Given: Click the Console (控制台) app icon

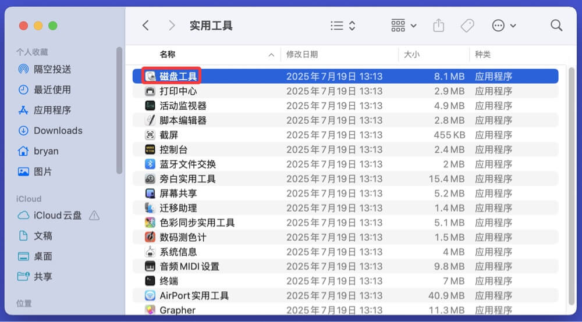Looking at the screenshot, I should (x=150, y=149).
